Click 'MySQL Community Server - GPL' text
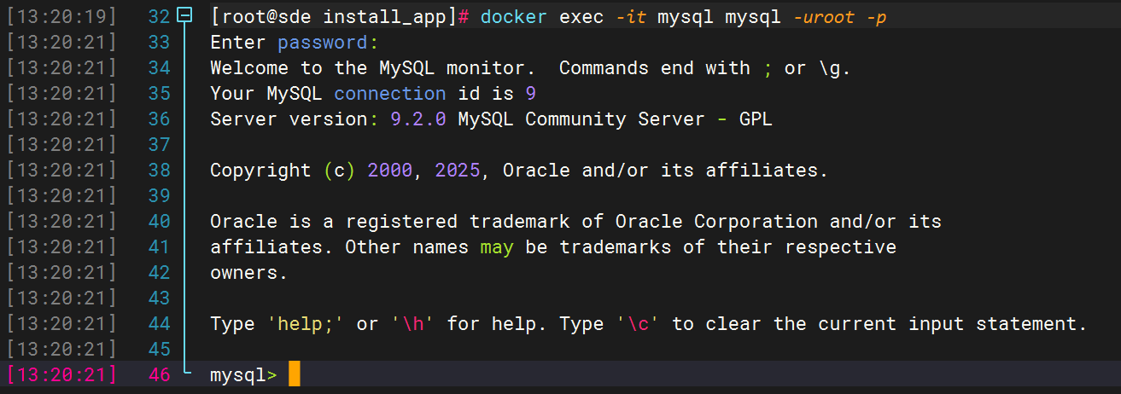1121x394 pixels. [x=615, y=119]
